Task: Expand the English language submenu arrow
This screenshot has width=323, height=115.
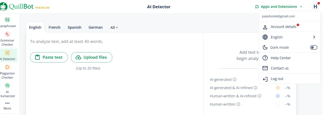Action: pos(314,37)
